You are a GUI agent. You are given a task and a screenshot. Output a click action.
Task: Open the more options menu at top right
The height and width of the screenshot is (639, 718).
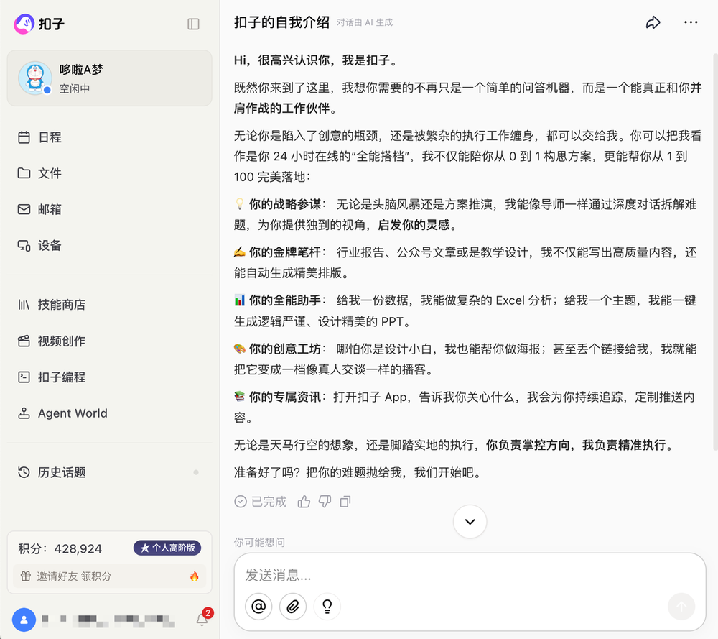pyautogui.click(x=690, y=22)
